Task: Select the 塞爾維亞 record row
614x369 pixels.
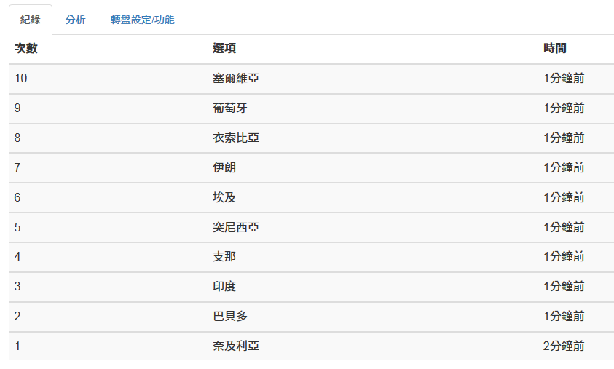Action: click(311, 79)
